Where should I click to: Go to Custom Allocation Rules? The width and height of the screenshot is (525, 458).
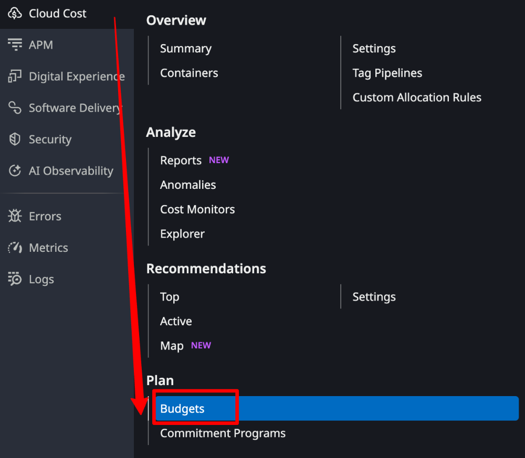[x=417, y=98]
